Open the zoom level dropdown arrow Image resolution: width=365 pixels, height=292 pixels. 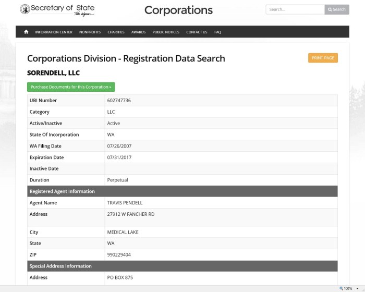357,288
